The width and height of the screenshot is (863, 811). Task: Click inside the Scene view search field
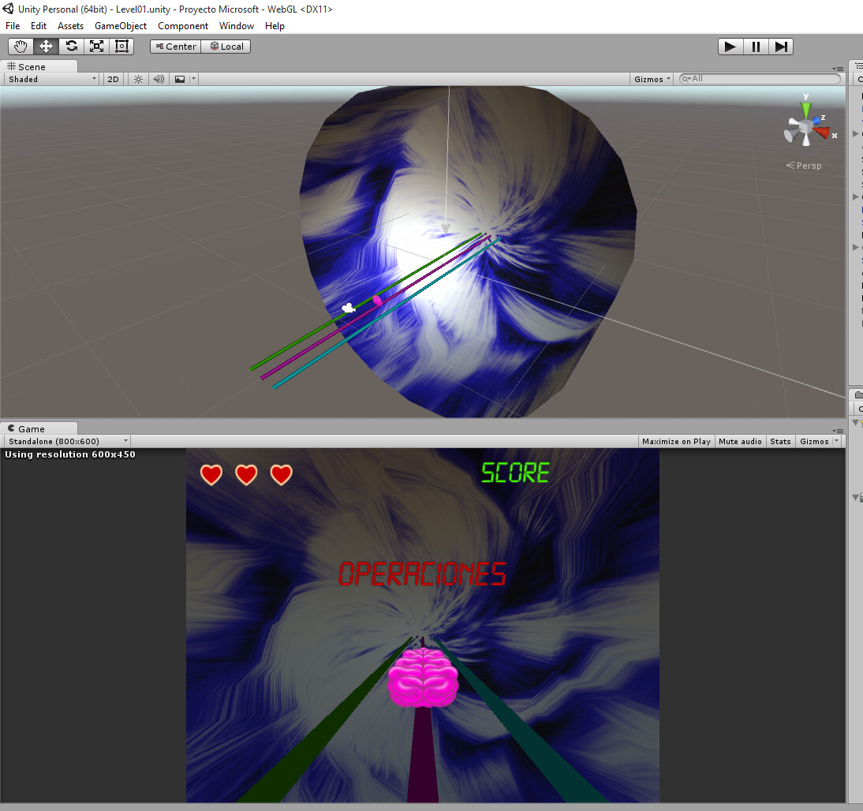coord(757,78)
